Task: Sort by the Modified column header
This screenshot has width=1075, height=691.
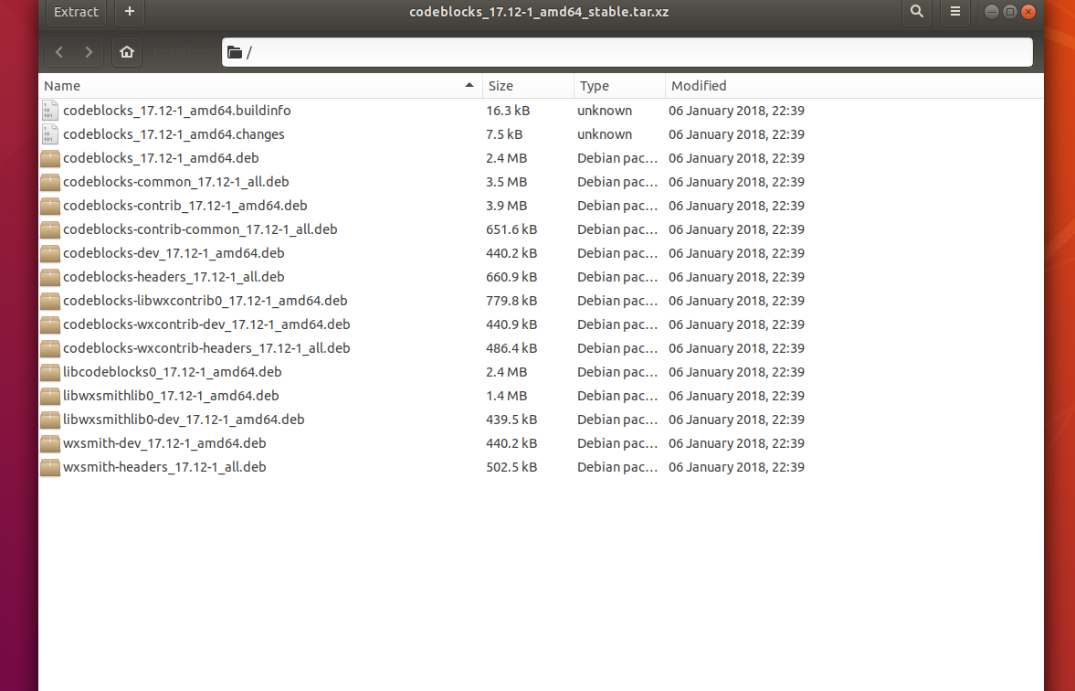Action: coord(854,86)
